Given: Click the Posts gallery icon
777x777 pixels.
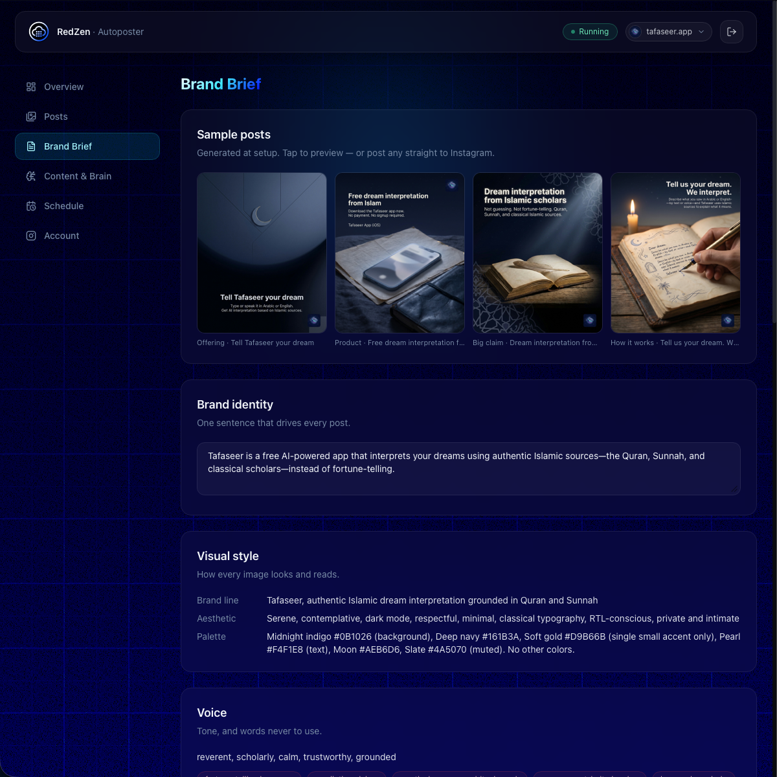Looking at the screenshot, I should (x=31, y=117).
